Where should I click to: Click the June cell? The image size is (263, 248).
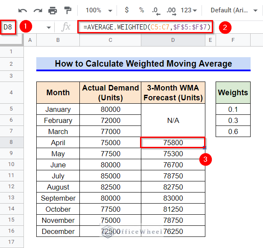[x=58, y=165]
